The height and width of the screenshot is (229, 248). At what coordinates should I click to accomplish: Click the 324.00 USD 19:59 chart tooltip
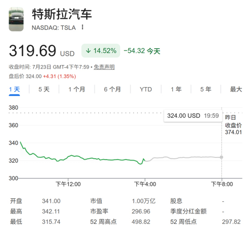(x=193, y=116)
